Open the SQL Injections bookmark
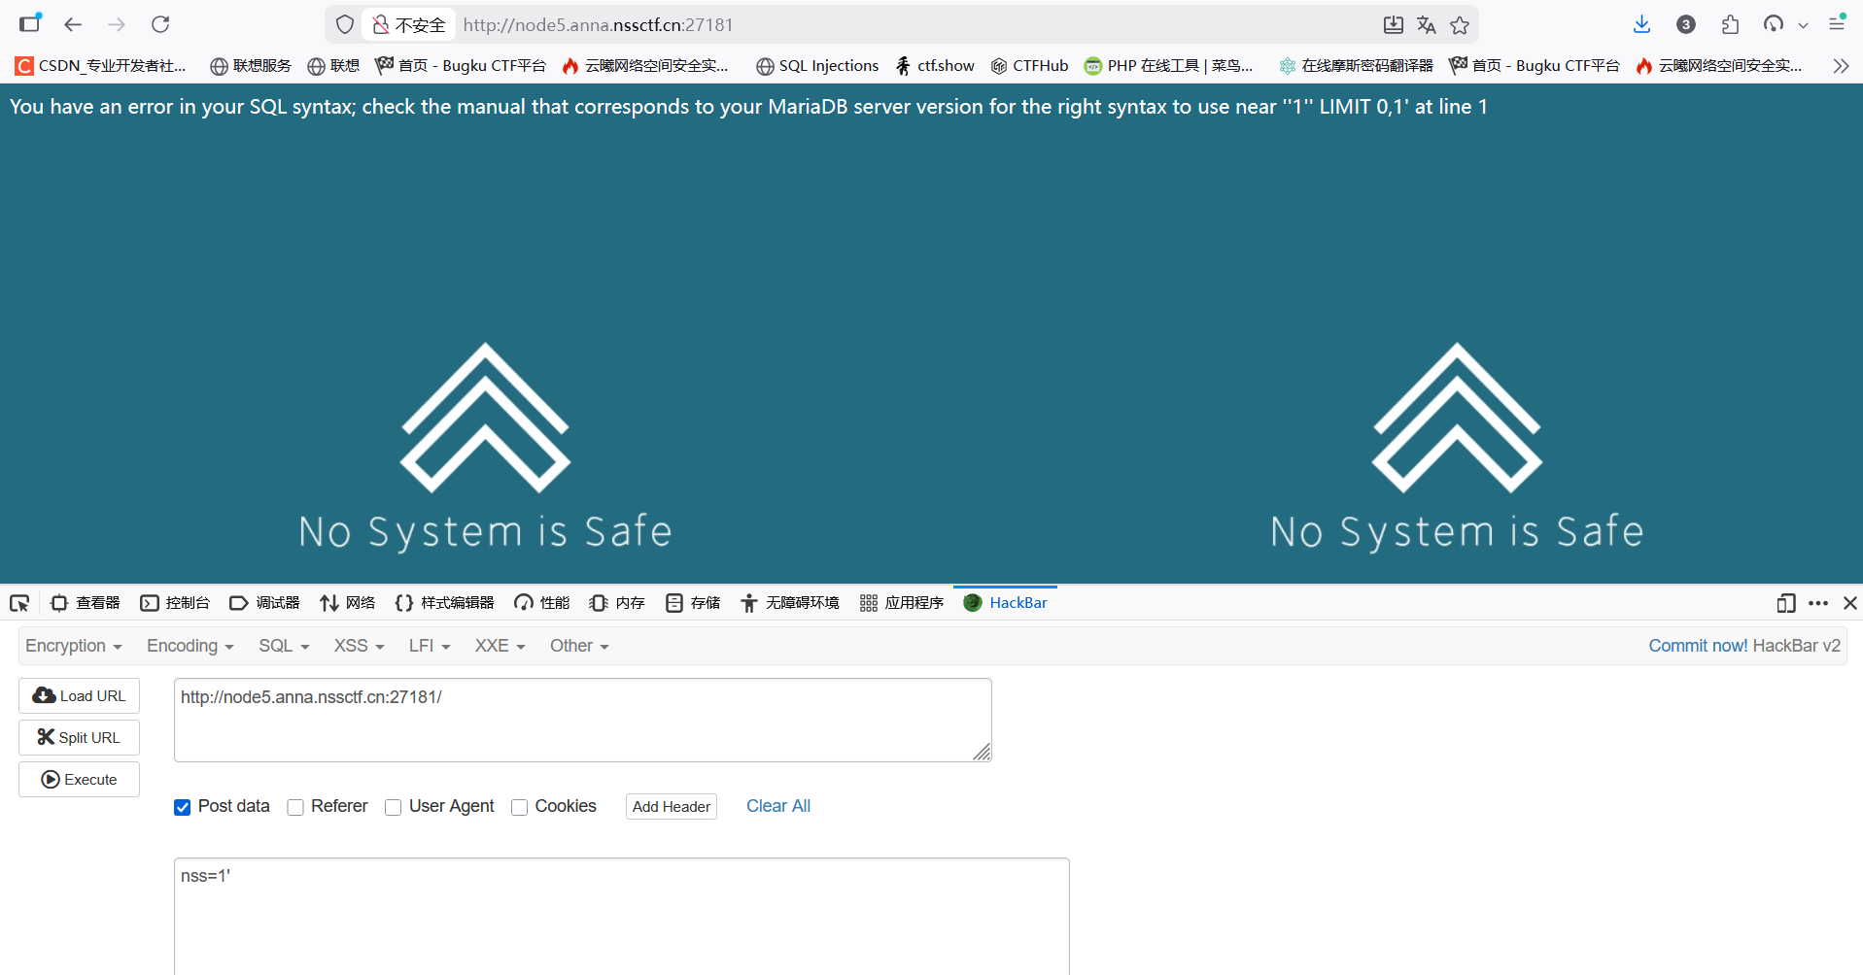 817,66
